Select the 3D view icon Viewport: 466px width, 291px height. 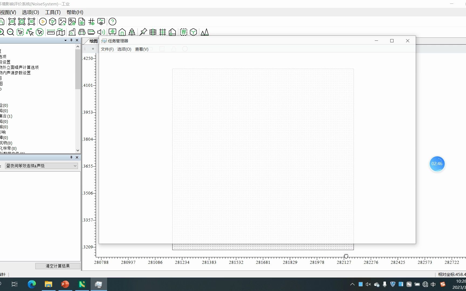[x=32, y=22]
